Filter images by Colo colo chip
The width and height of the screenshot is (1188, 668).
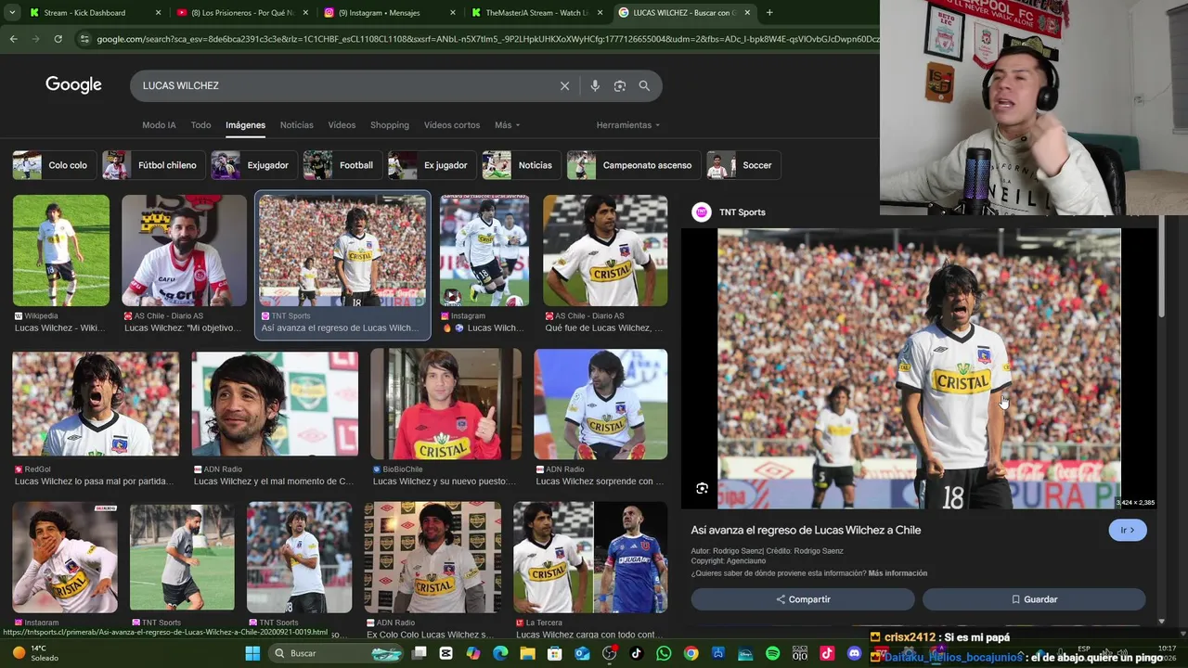point(53,165)
